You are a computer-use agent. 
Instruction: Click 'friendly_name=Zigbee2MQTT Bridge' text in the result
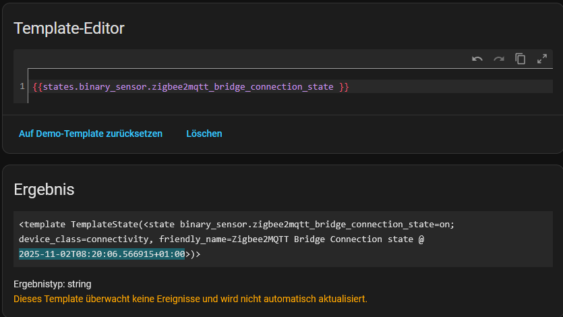click(x=229, y=239)
